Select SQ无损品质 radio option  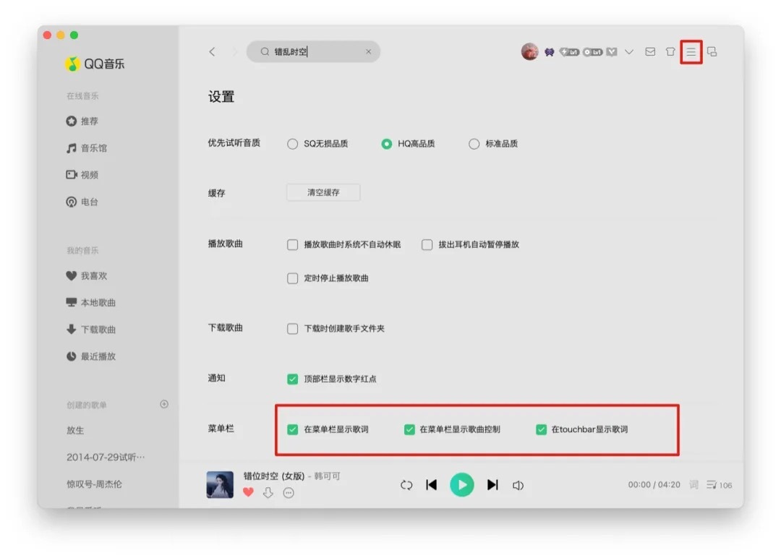click(293, 144)
